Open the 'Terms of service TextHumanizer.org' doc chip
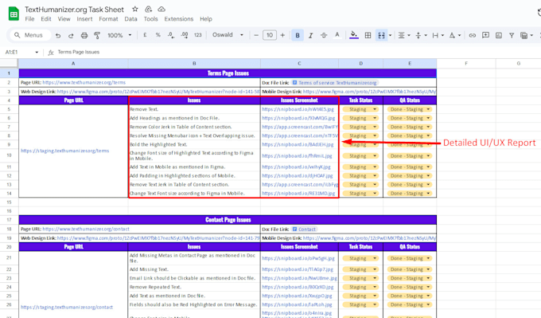541x318 pixels. click(x=334, y=83)
